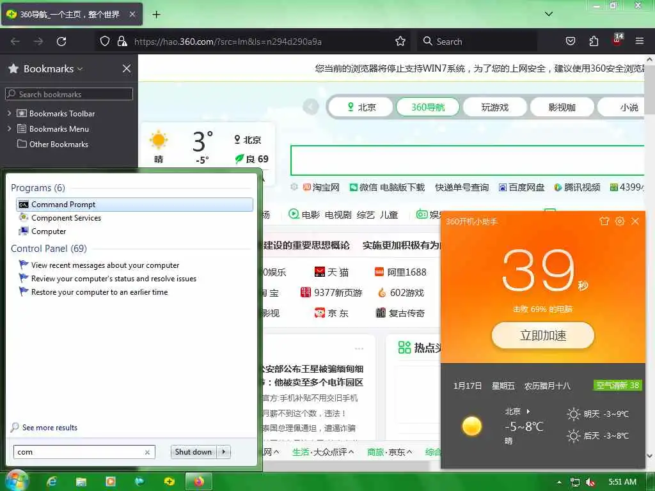The height and width of the screenshot is (491, 655).
Task: Open the 腾讯视频 link
Action: point(577,187)
